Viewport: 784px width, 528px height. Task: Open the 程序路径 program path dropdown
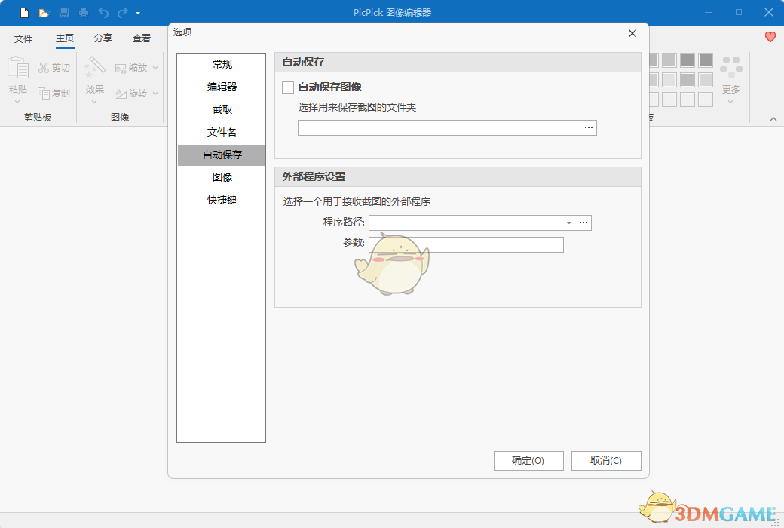(569, 223)
